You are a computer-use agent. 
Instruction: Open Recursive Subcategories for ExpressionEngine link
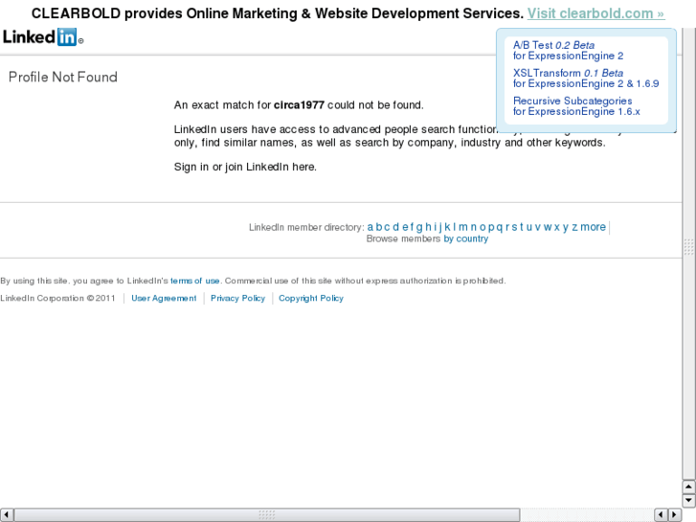(x=576, y=106)
